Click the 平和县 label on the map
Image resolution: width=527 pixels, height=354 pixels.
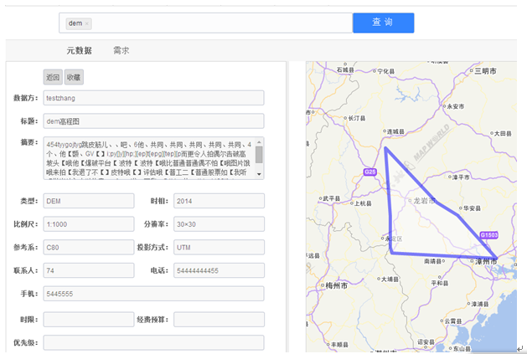[440, 283]
